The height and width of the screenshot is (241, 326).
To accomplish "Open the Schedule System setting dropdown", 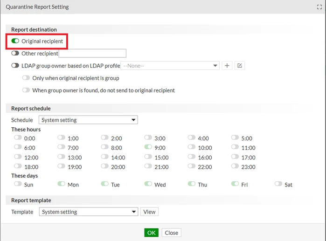I will click(88, 120).
